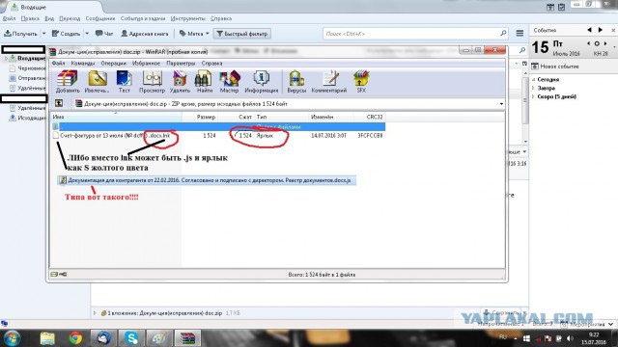The image size is (618, 347).
Task: Expand the Скоро (5 дней) section
Action: (x=534, y=96)
